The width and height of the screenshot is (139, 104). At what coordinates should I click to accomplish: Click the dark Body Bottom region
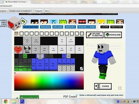(x=49, y=56)
